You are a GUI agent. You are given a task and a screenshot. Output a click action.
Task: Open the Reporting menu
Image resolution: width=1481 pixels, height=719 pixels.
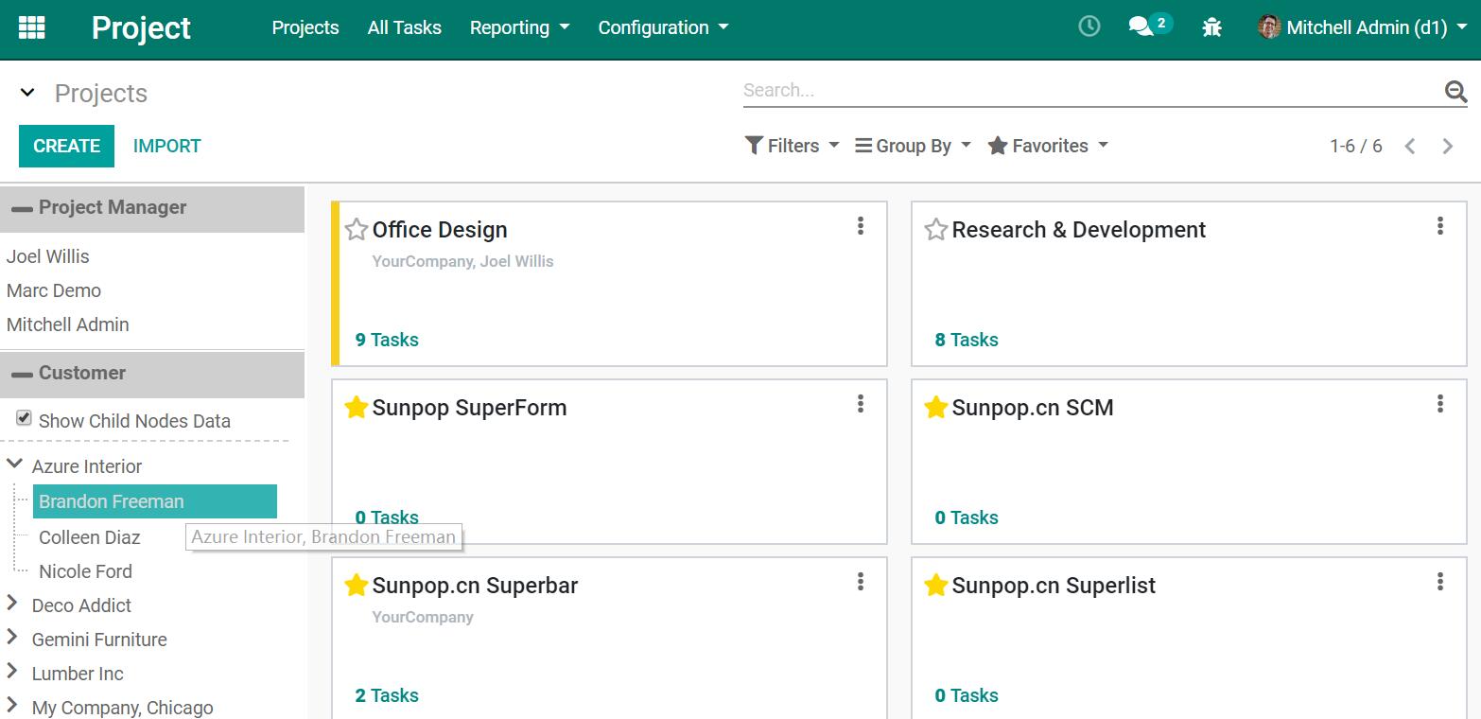pos(519,27)
